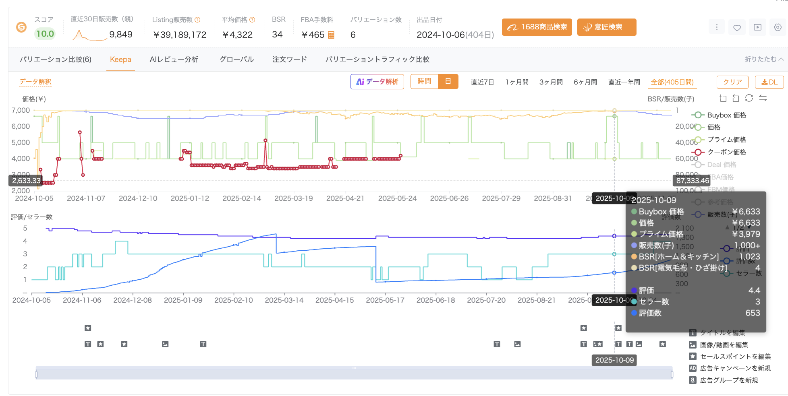This screenshot has height=396, width=788.
Task: Click the 1688商品検索 button
Action: [x=537, y=27]
